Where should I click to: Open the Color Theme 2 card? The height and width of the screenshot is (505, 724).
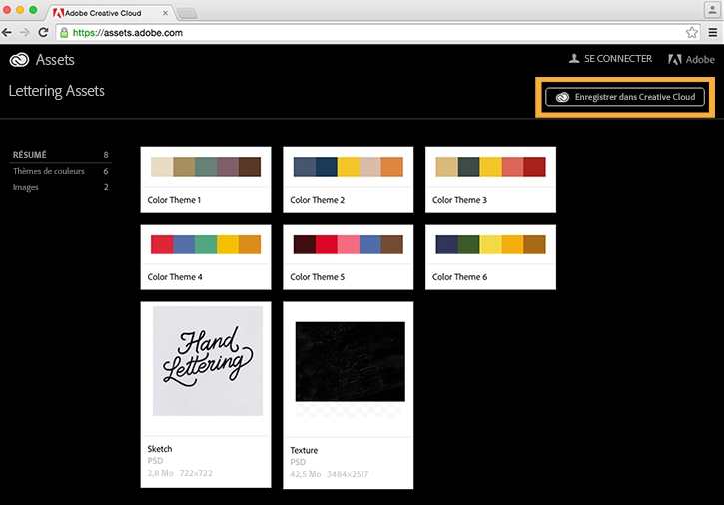(349, 180)
